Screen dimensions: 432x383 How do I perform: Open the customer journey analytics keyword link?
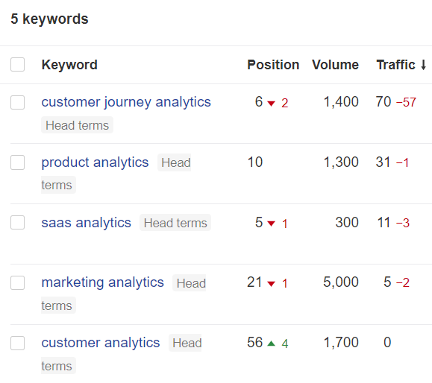(126, 102)
